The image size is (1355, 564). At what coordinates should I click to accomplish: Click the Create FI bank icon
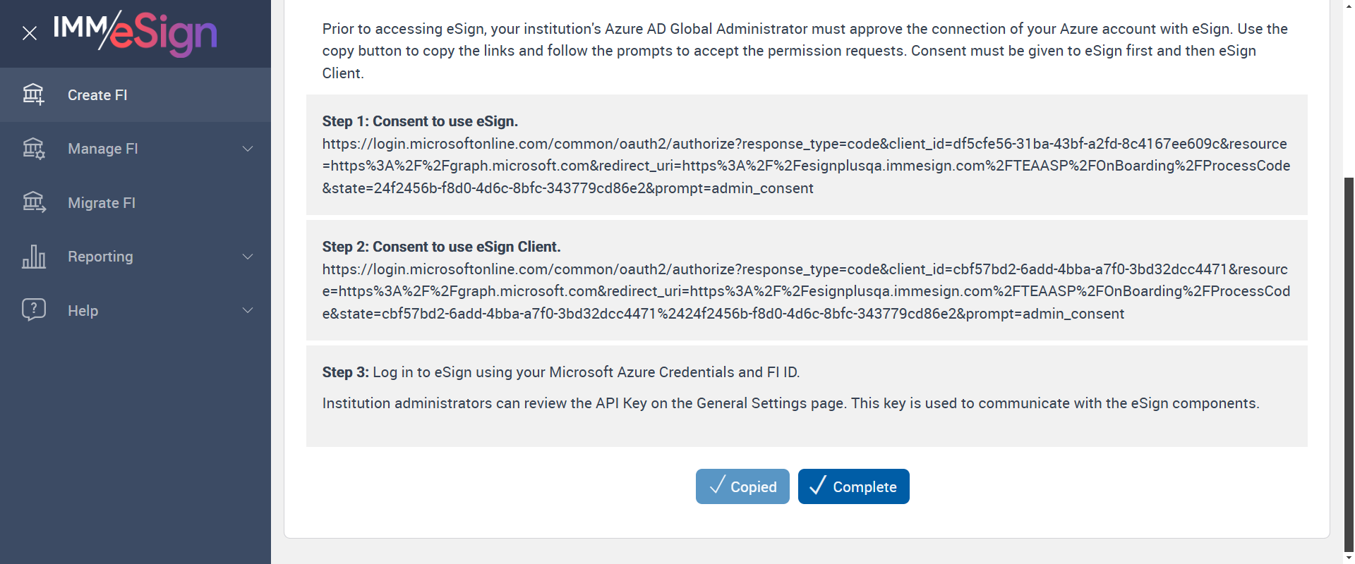33,94
